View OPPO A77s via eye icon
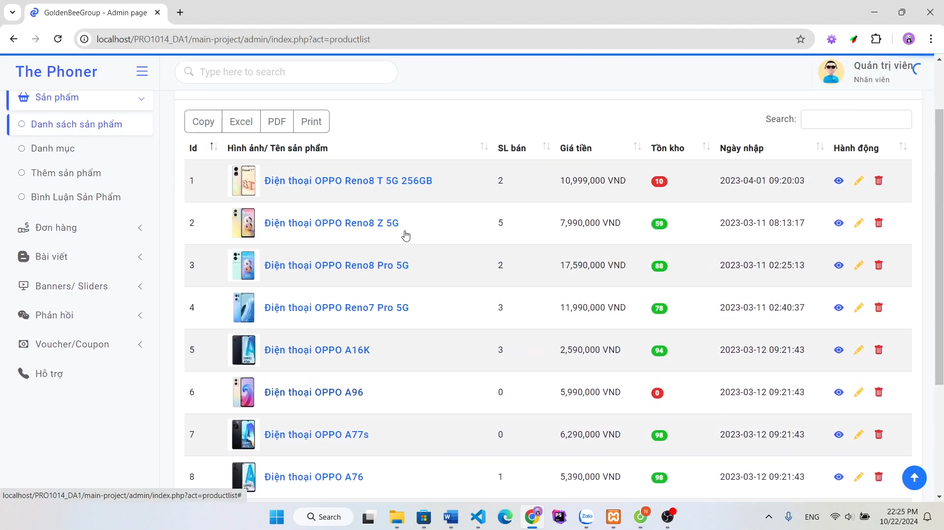This screenshot has height=530, width=944. 839,435
